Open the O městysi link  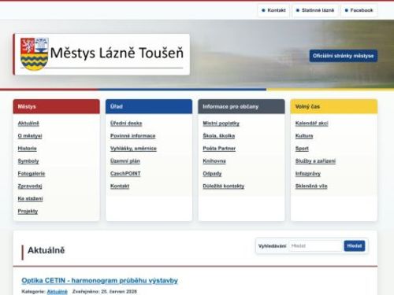(30, 136)
